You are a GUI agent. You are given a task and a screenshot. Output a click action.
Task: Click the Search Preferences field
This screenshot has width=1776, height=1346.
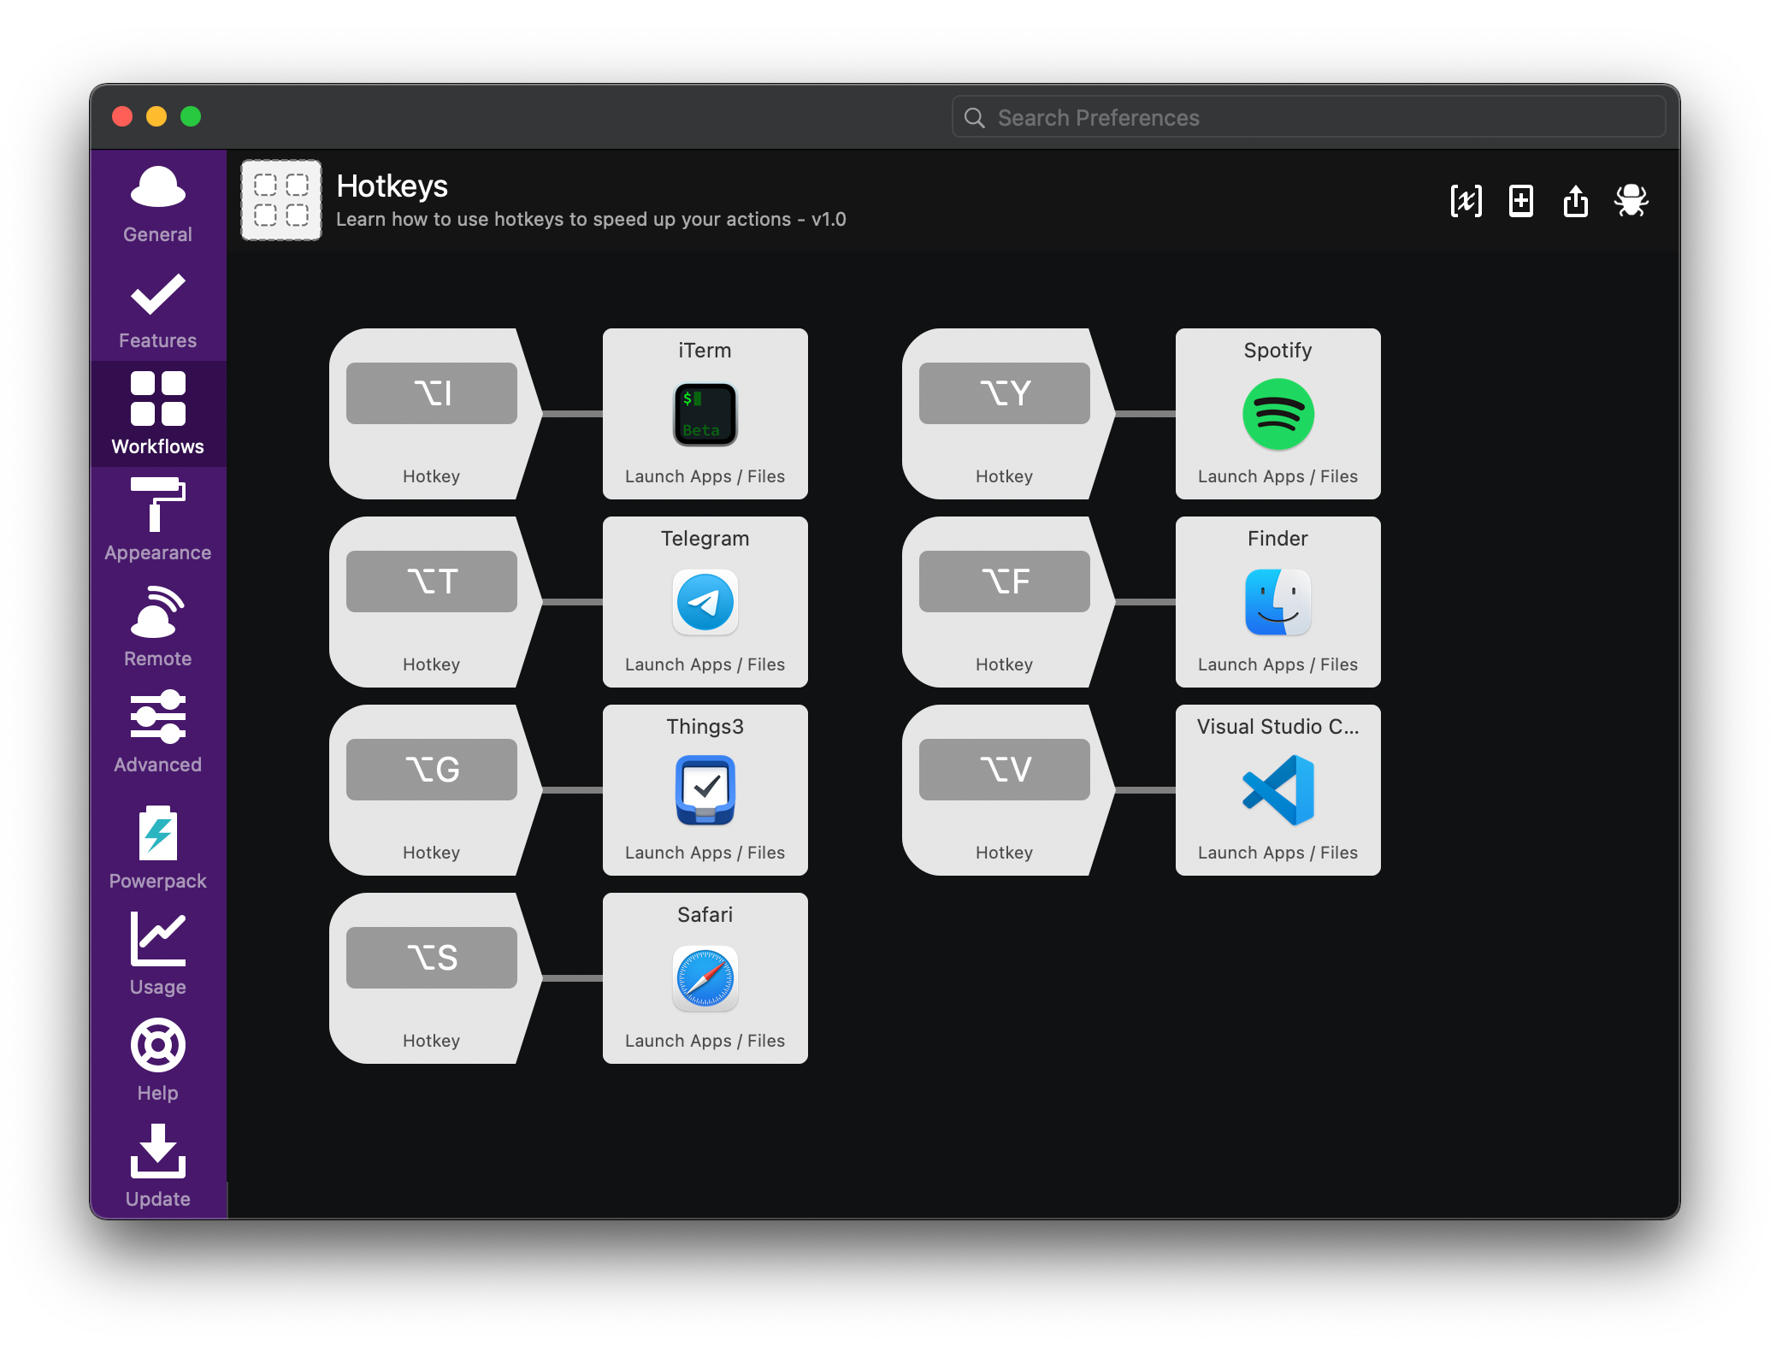(x=1308, y=117)
